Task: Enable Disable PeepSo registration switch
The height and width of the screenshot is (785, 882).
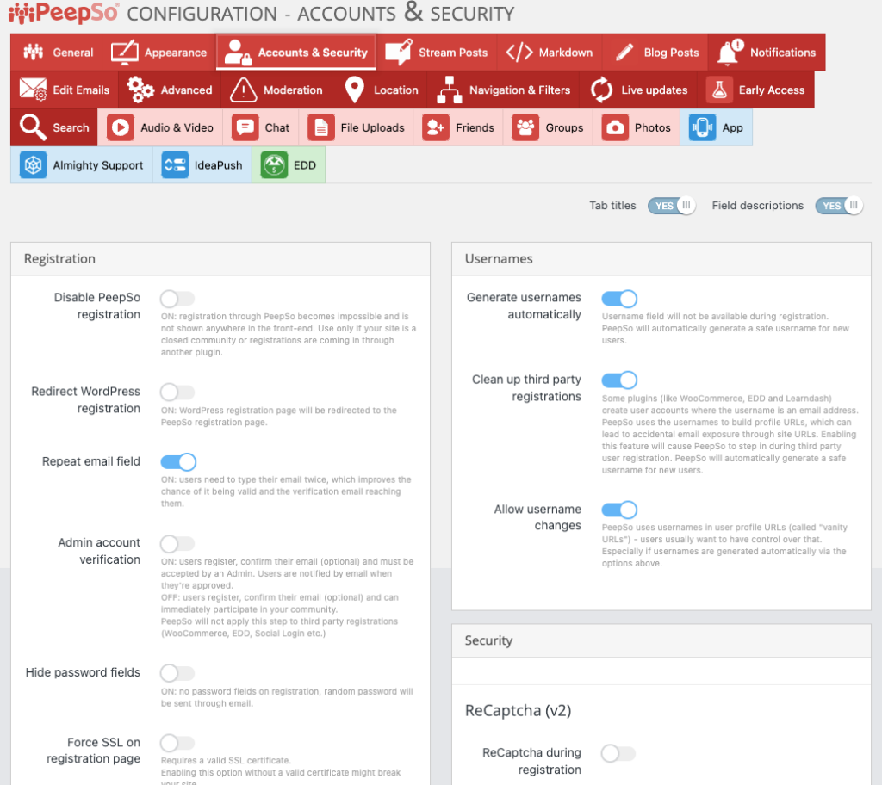Action: 177,299
